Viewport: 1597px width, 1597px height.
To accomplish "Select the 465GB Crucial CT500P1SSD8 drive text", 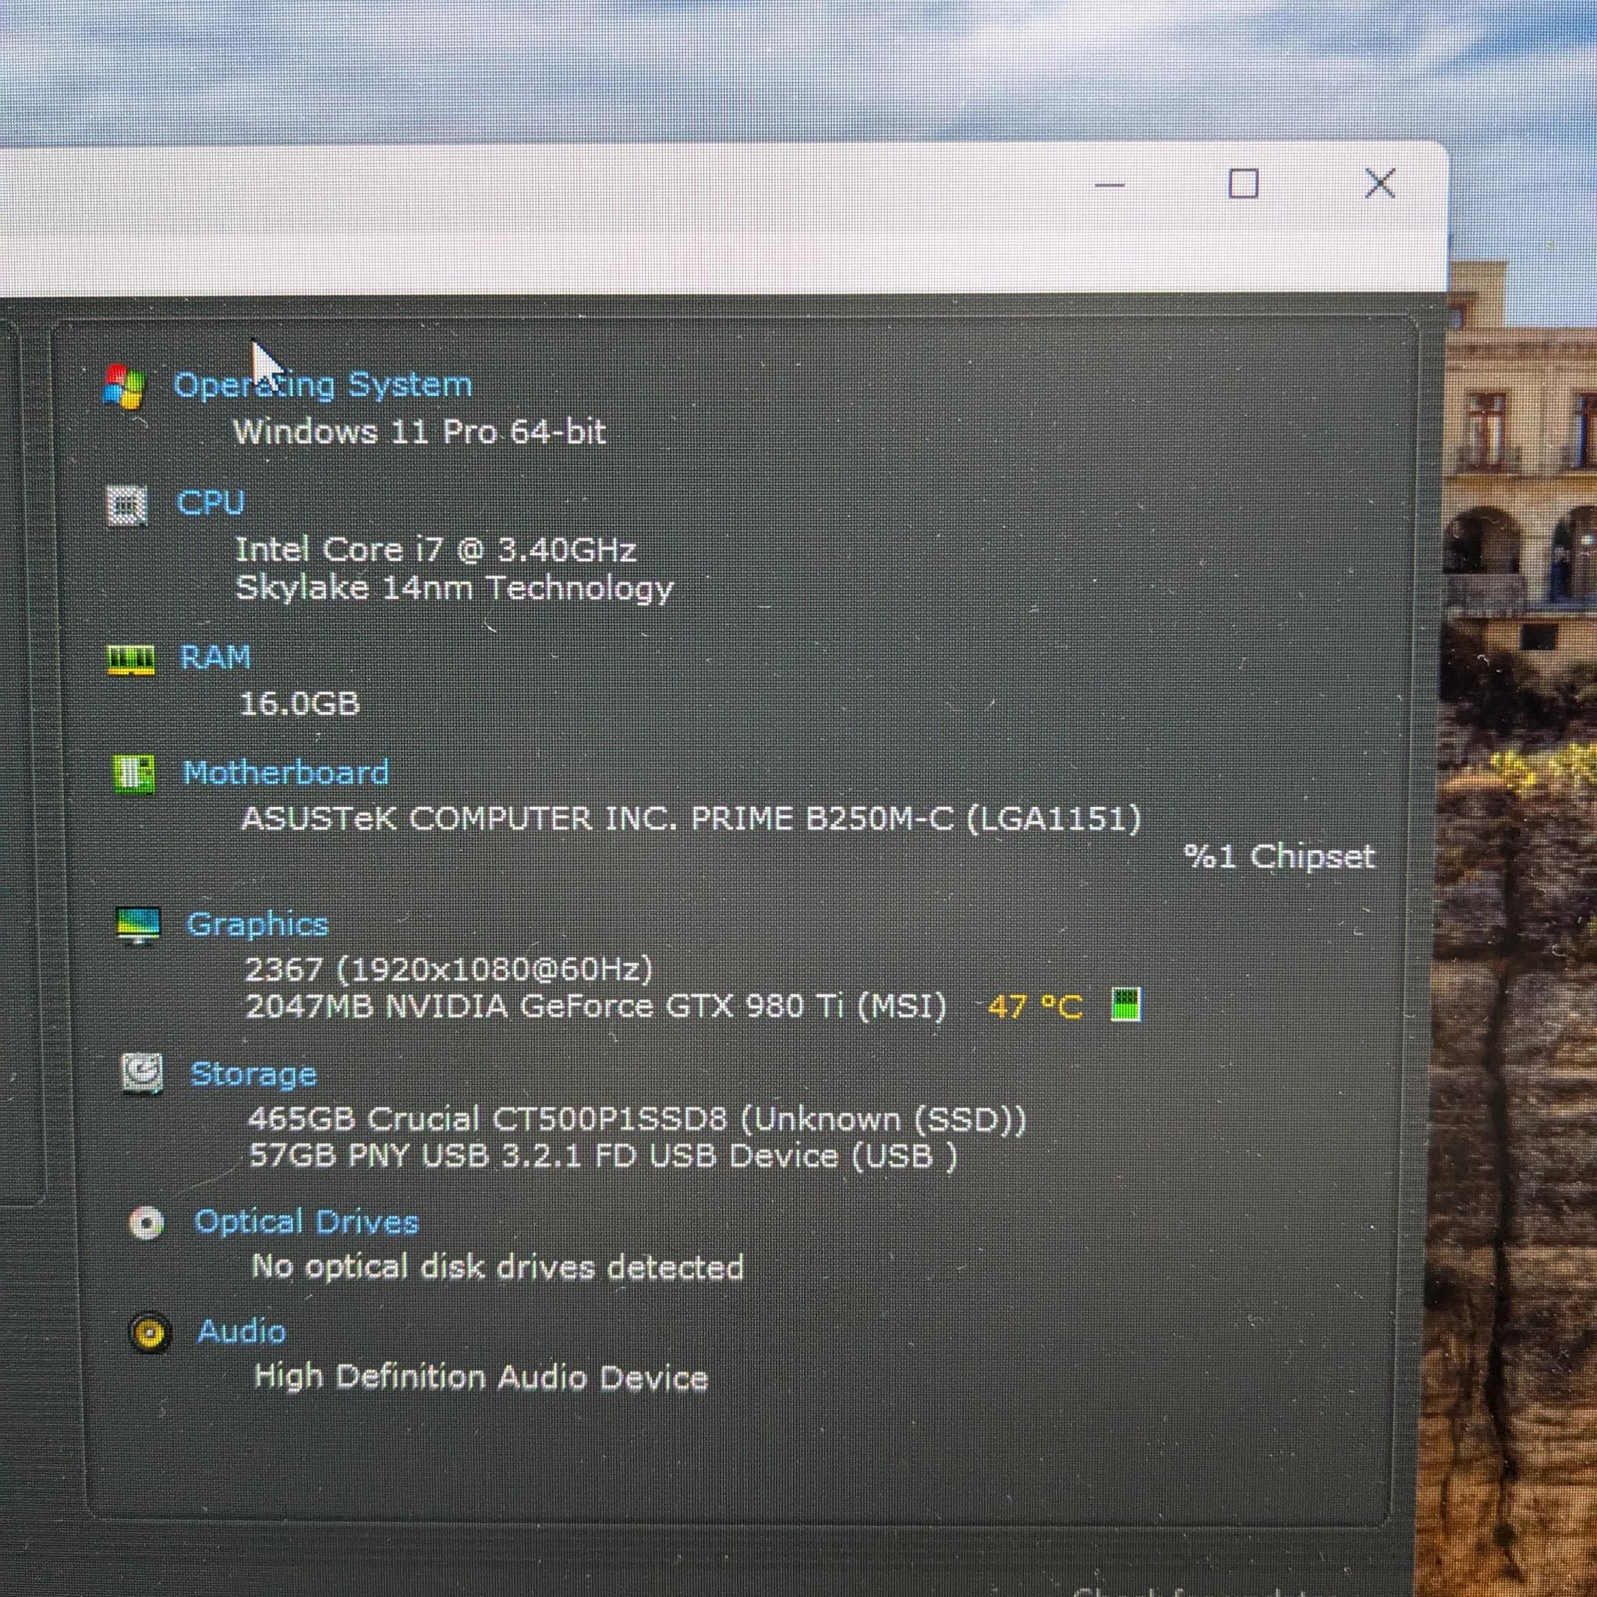I will [636, 1119].
